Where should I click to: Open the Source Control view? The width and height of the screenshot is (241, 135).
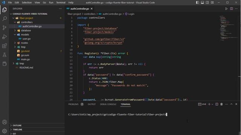click(x=5, y=28)
